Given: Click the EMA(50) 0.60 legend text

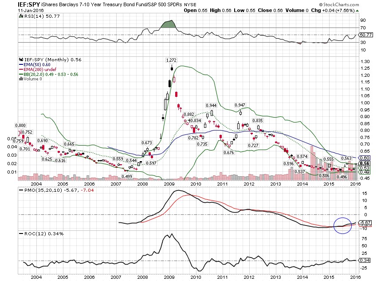Looking at the screenshot, I should pyautogui.click(x=37, y=65).
